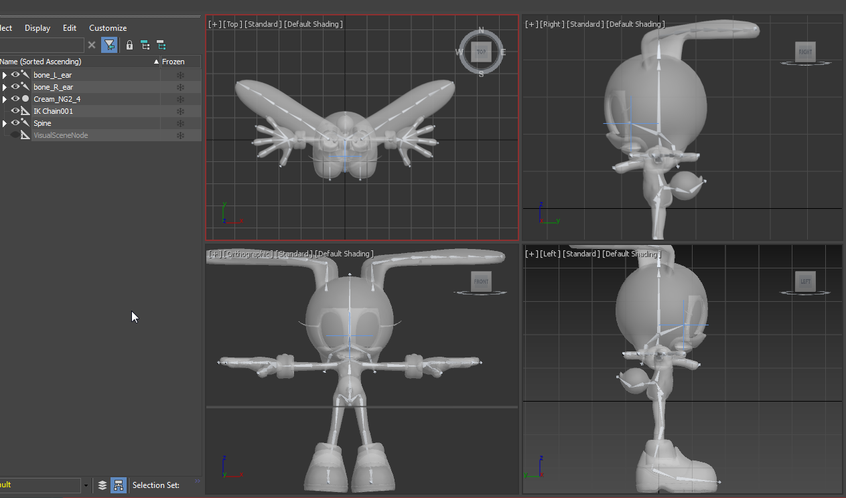The width and height of the screenshot is (846, 498).
Task: Click the sphere icon beside Cream_NG2_4
Action: pyautogui.click(x=25, y=99)
